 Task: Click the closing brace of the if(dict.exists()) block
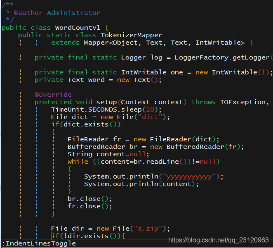(x=53, y=214)
